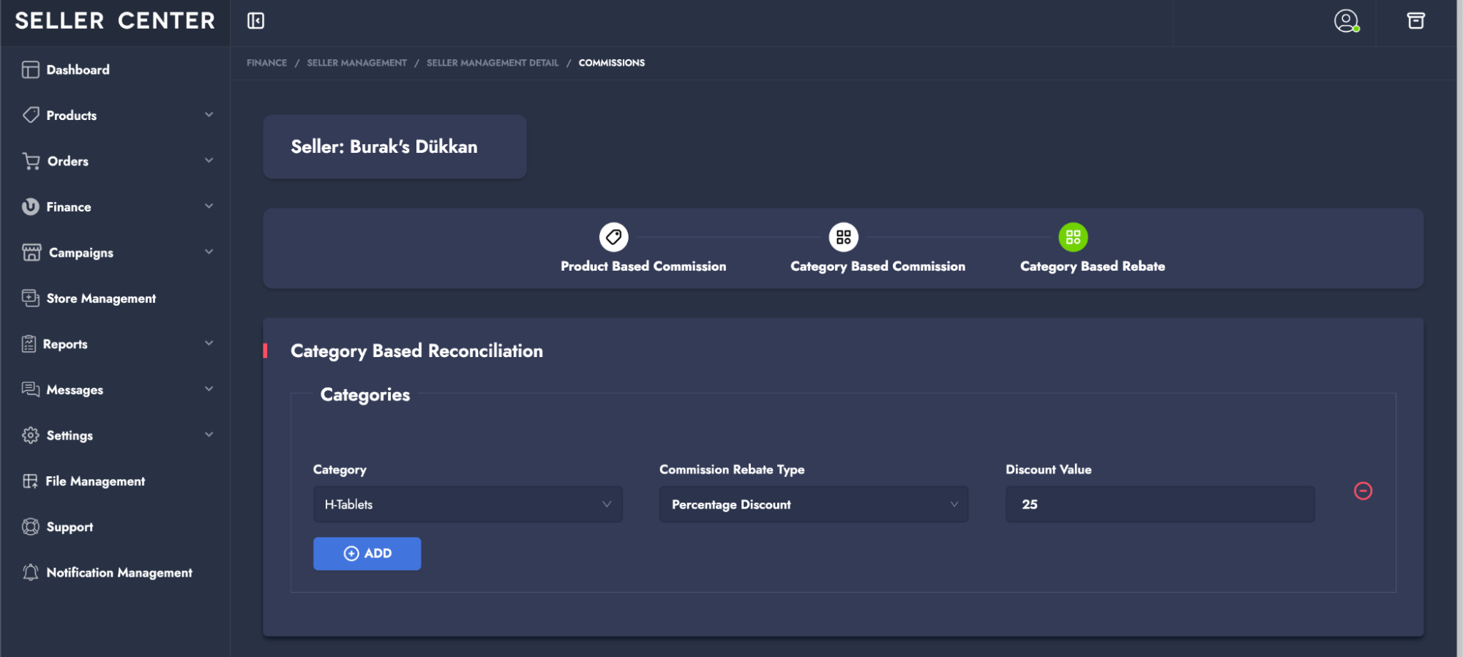Open the Commission Rebate Type dropdown

coord(813,505)
